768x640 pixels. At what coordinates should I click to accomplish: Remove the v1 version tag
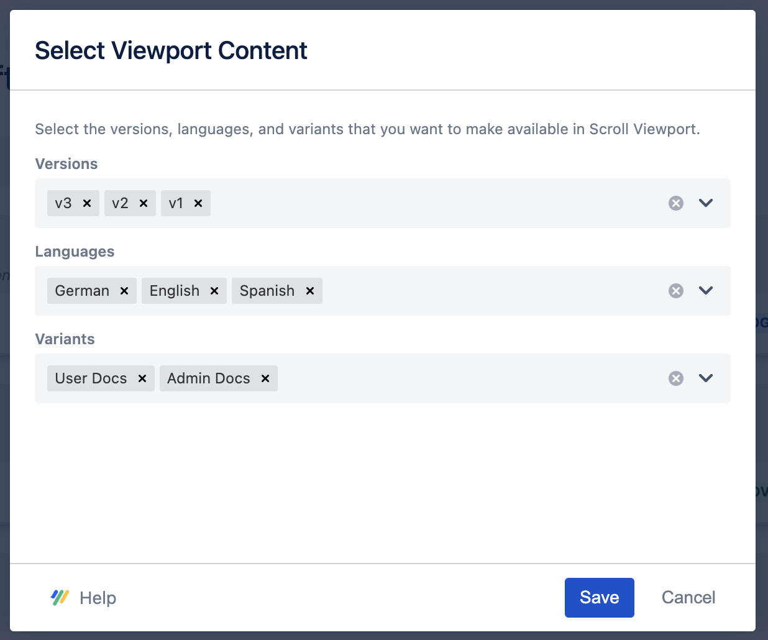[198, 203]
